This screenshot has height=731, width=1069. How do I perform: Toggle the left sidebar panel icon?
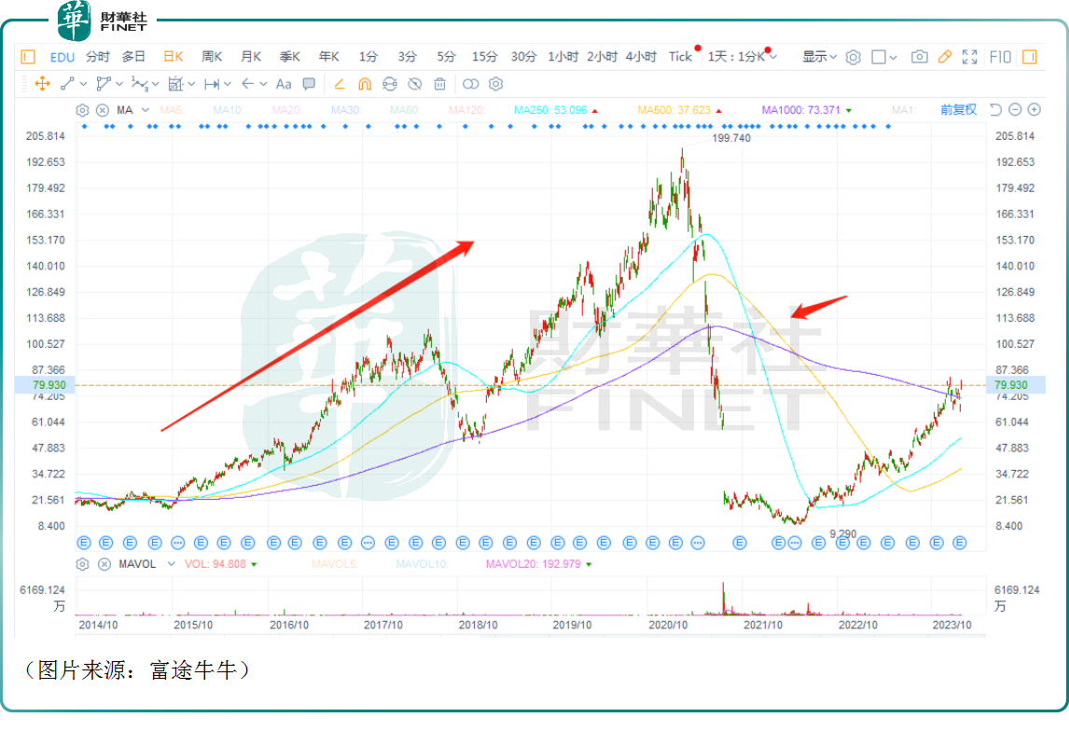[x=28, y=57]
